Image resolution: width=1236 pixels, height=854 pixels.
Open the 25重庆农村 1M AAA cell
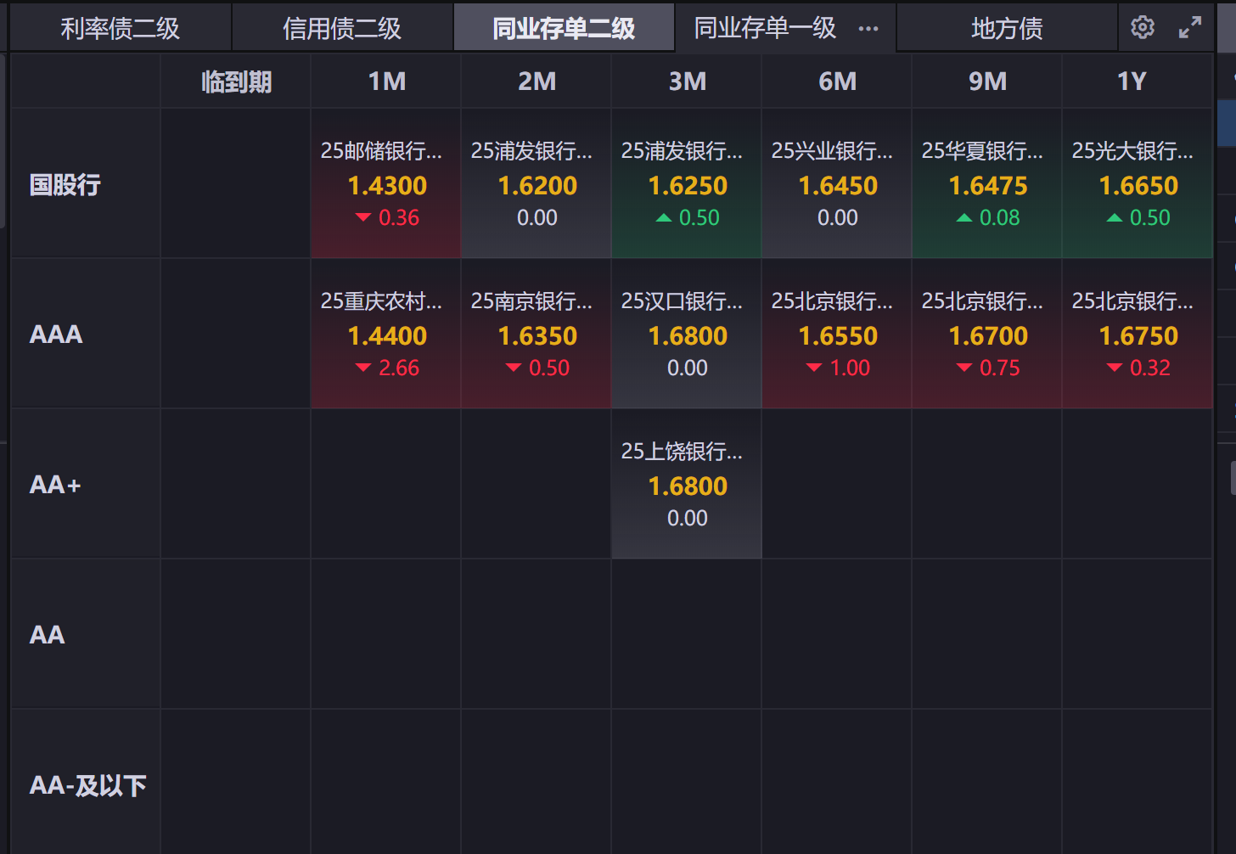click(x=386, y=334)
